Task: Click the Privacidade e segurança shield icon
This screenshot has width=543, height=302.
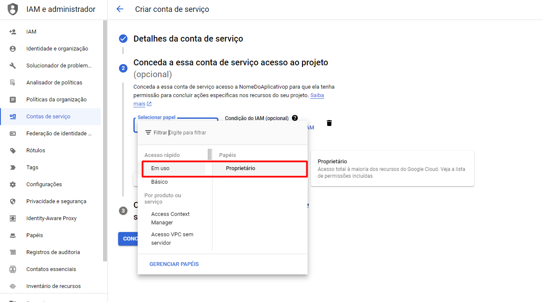Action: (13, 201)
